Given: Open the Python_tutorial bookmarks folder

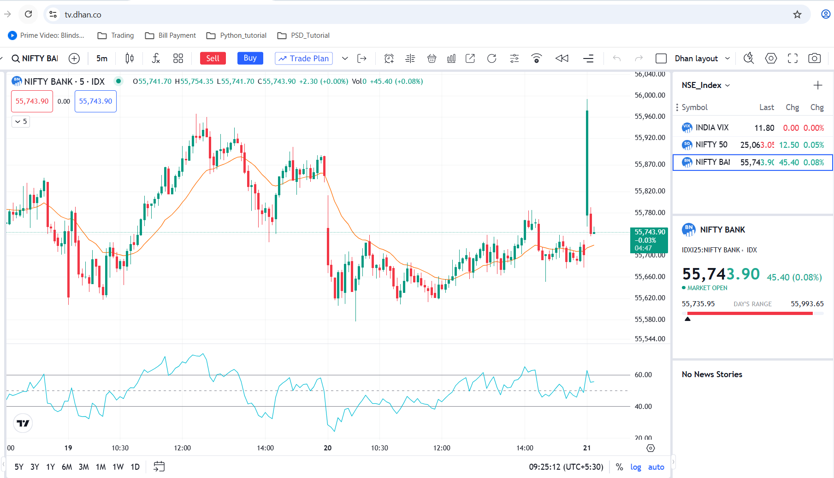Looking at the screenshot, I should point(237,35).
